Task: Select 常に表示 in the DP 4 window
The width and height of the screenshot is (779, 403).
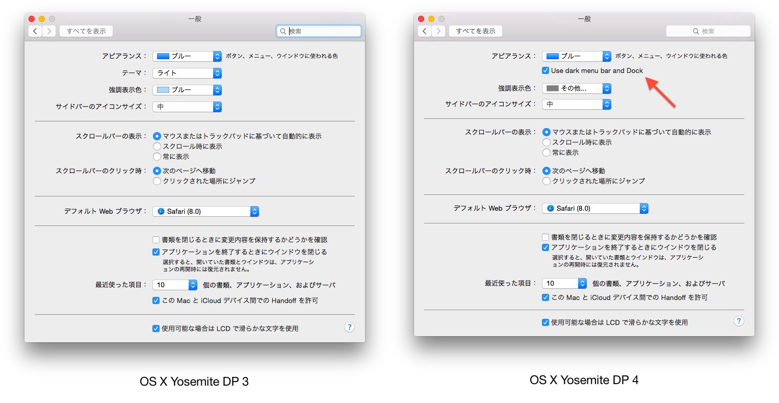Action: (547, 153)
